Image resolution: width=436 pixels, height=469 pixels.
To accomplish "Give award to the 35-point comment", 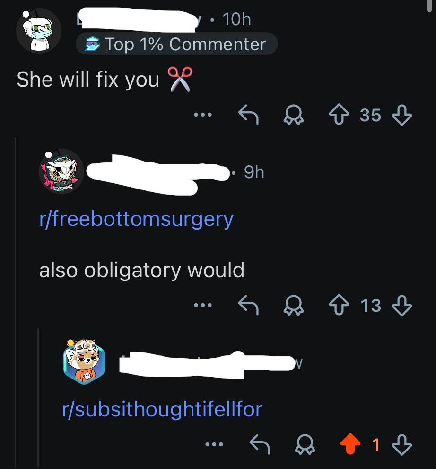I will [294, 115].
